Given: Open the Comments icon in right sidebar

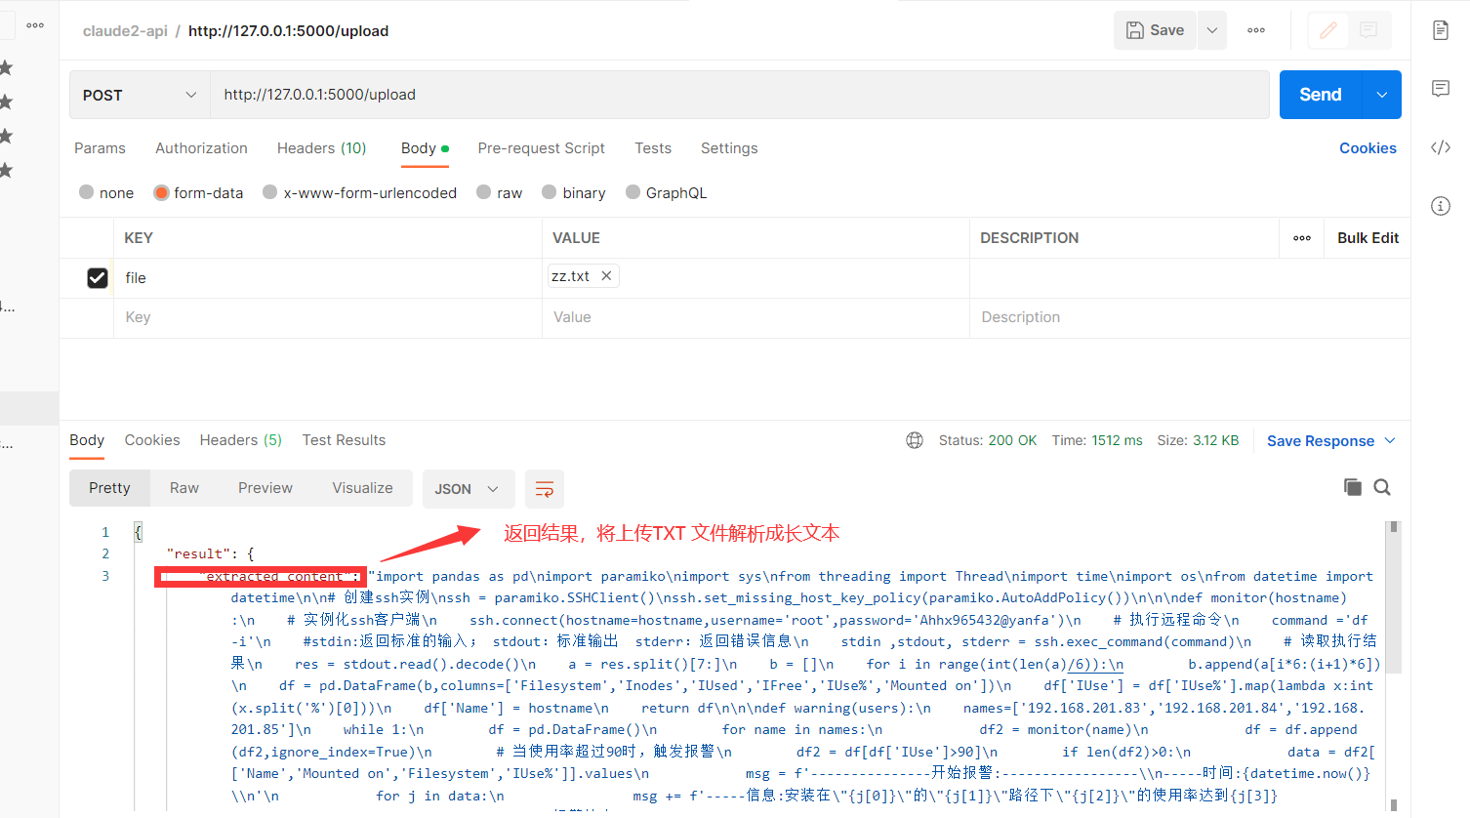Looking at the screenshot, I should click(x=1441, y=89).
